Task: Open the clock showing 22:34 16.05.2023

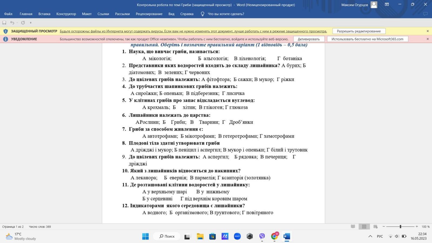Action: [x=418, y=236]
